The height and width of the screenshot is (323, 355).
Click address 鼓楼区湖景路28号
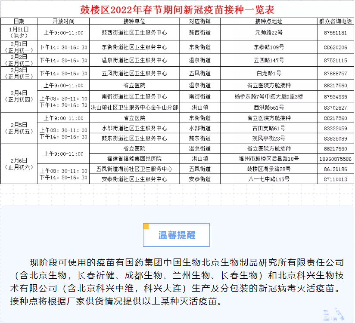[x=269, y=169]
